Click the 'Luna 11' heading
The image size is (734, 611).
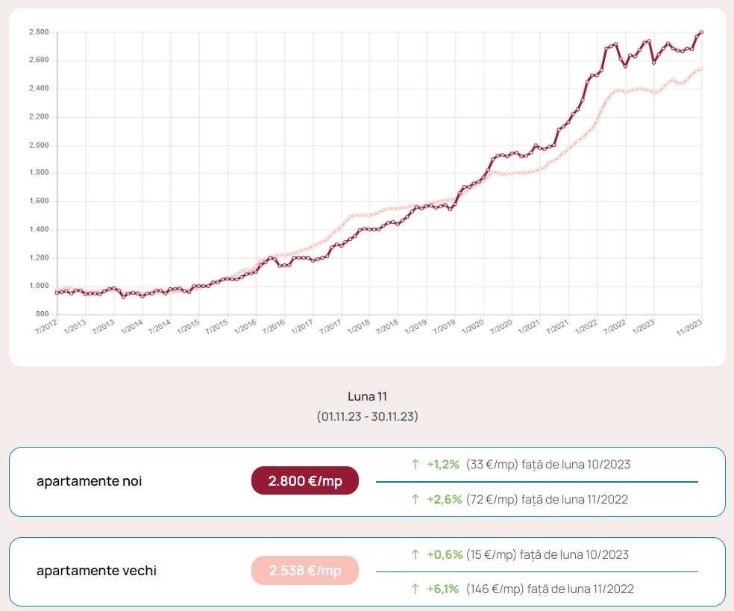tap(367, 396)
